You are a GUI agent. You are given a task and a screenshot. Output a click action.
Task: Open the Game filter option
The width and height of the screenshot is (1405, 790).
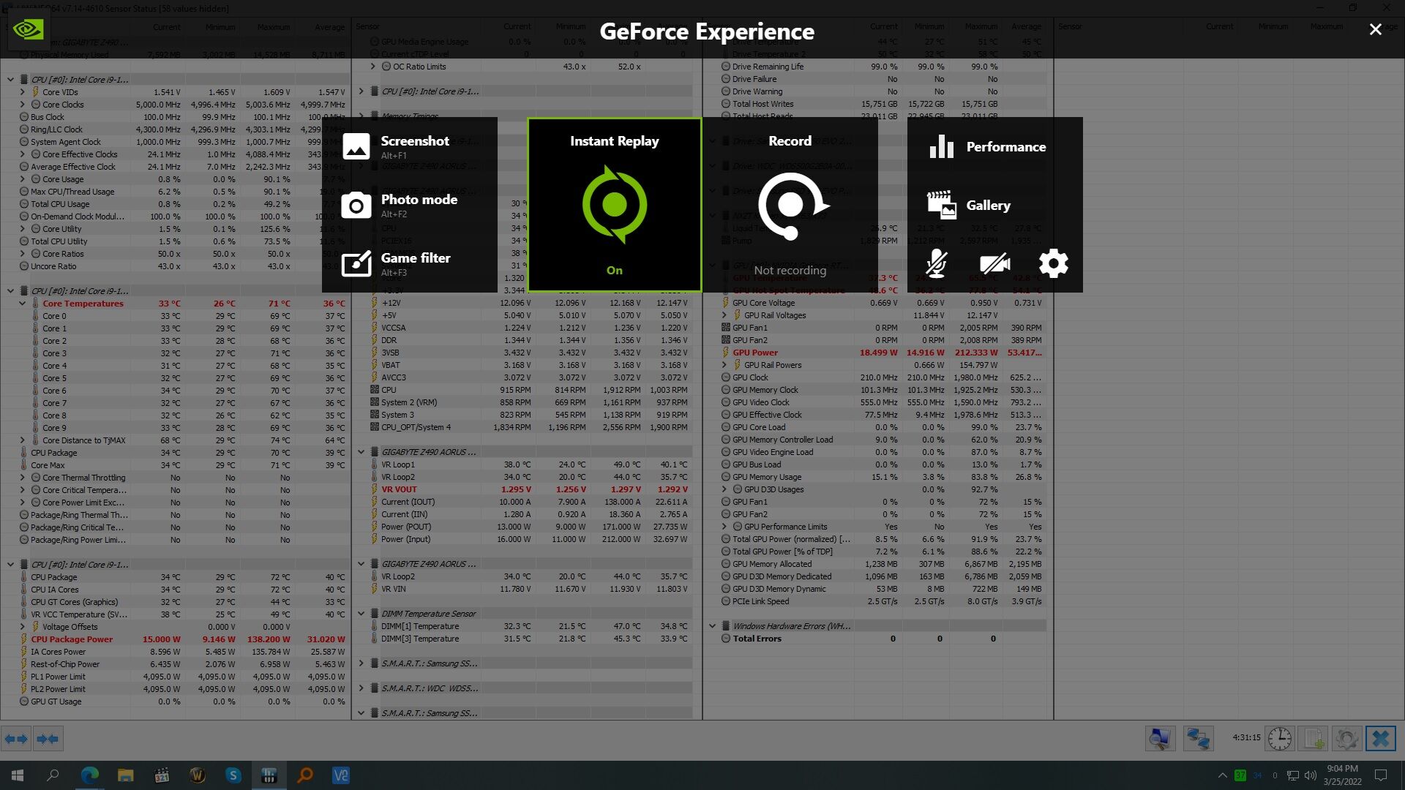[x=410, y=263]
